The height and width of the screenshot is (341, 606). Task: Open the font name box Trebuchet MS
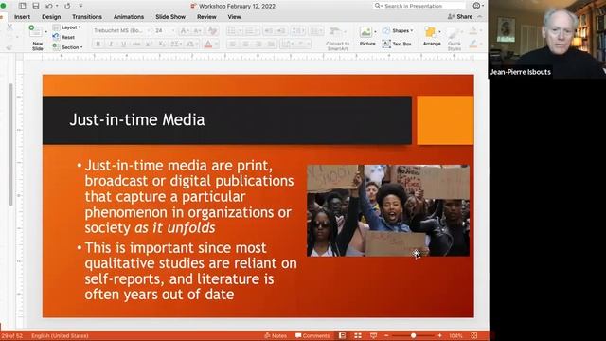click(x=120, y=30)
